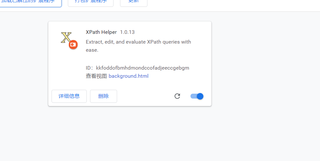Select the extension ID kkfoddofbmhdmondccofadjeeccgebgm
320x161 pixels.
(143, 68)
